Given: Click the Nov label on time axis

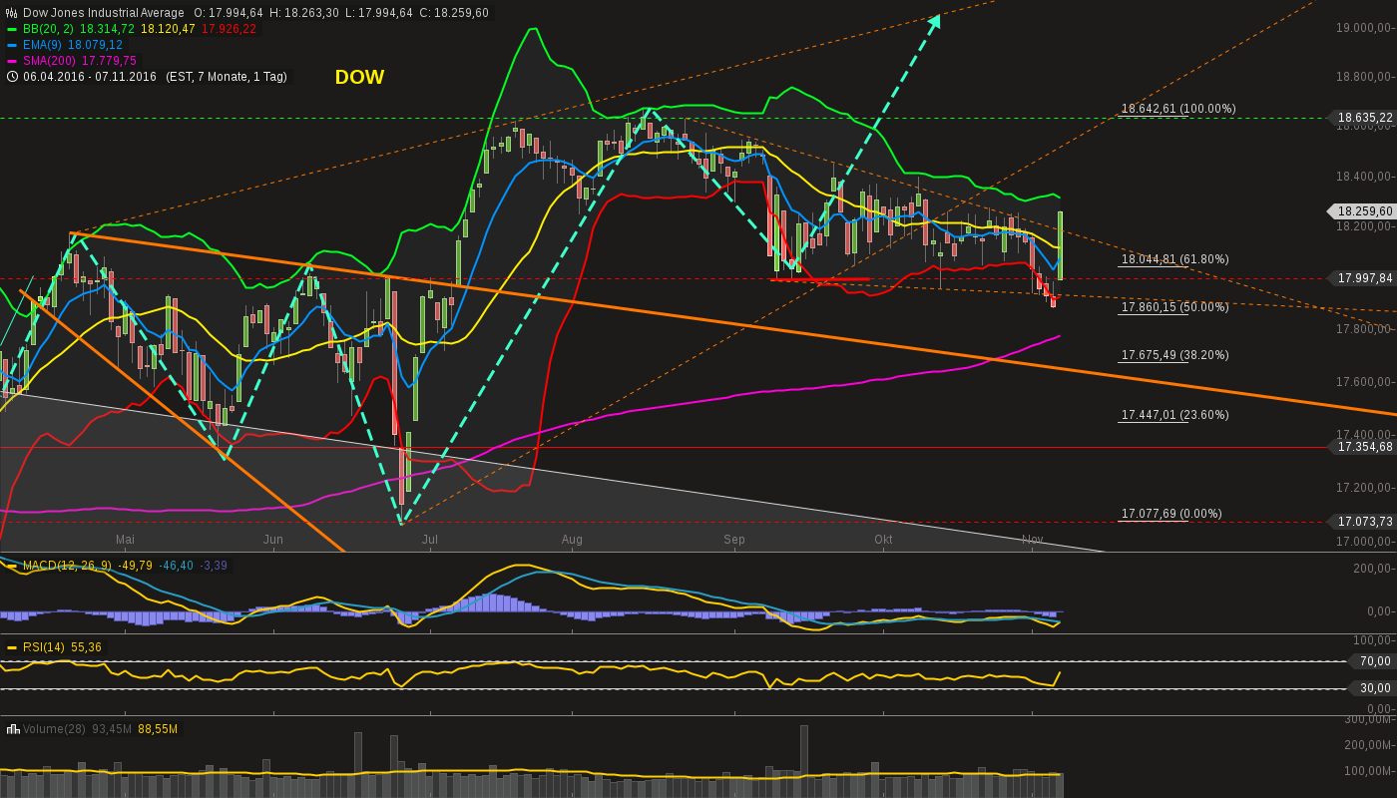Looking at the screenshot, I should [x=1033, y=540].
